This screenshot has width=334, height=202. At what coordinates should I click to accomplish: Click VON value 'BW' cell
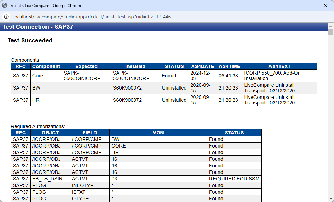coord(158,139)
